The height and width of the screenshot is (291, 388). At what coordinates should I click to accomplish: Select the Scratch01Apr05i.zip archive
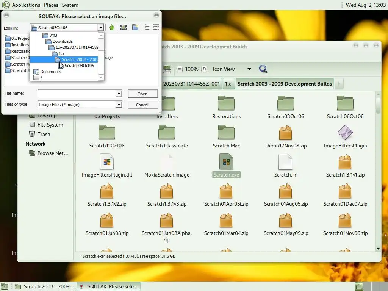pyautogui.click(x=226, y=195)
